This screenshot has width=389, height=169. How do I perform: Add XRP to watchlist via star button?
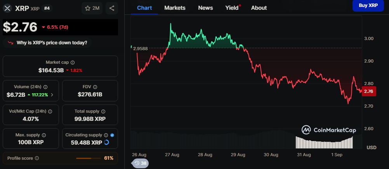pyautogui.click(x=92, y=8)
